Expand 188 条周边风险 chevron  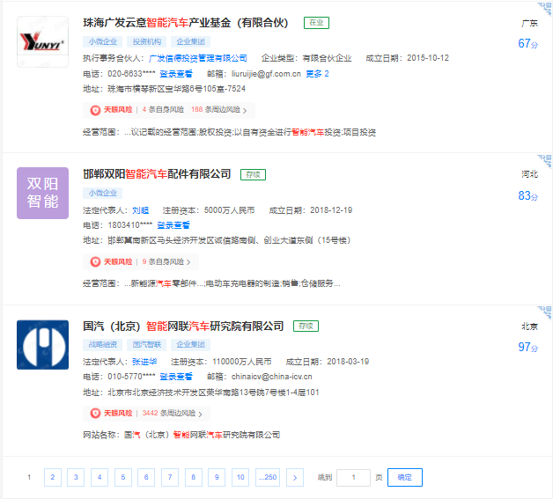click(245, 111)
